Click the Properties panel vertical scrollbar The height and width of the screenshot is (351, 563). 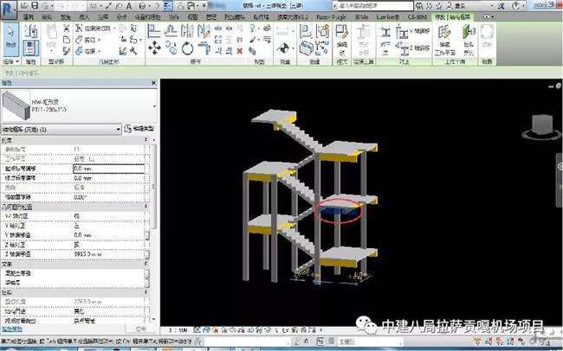[153, 187]
